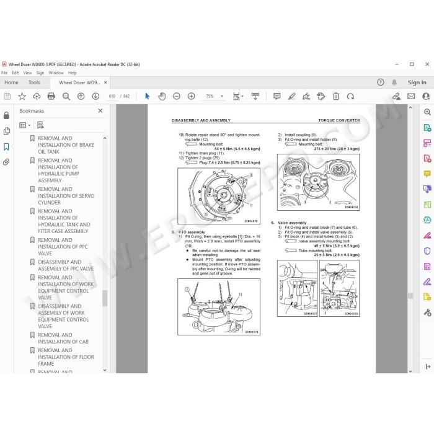Open bookmark Disassembly and Assembly of Work Equipment Control Valve
Viewport: 434px width, 434px height.
tap(63, 316)
